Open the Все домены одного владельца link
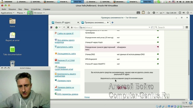Viewport: 193px width, 108px height. coord(65,41)
